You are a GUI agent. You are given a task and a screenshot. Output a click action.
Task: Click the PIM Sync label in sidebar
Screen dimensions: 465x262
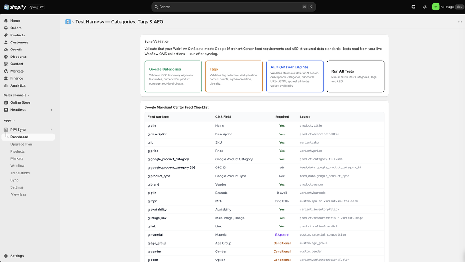(x=18, y=130)
